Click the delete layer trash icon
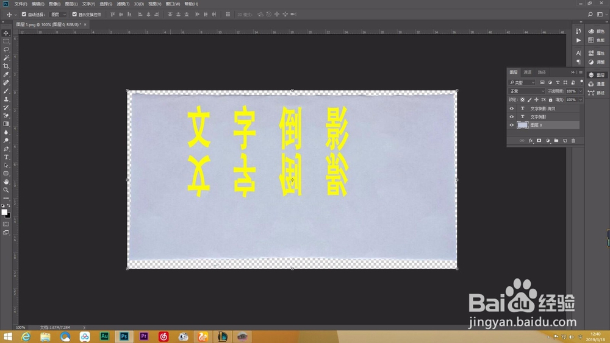The width and height of the screenshot is (610, 343). [x=573, y=141]
